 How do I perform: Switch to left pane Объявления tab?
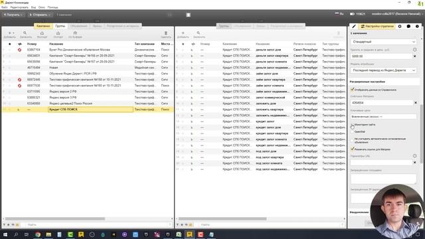point(79,26)
